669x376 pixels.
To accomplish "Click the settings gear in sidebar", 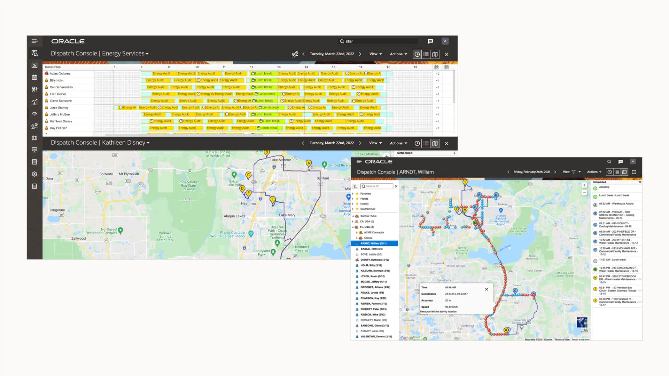I will pos(34,174).
